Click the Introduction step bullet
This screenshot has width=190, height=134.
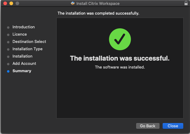(x=8, y=27)
